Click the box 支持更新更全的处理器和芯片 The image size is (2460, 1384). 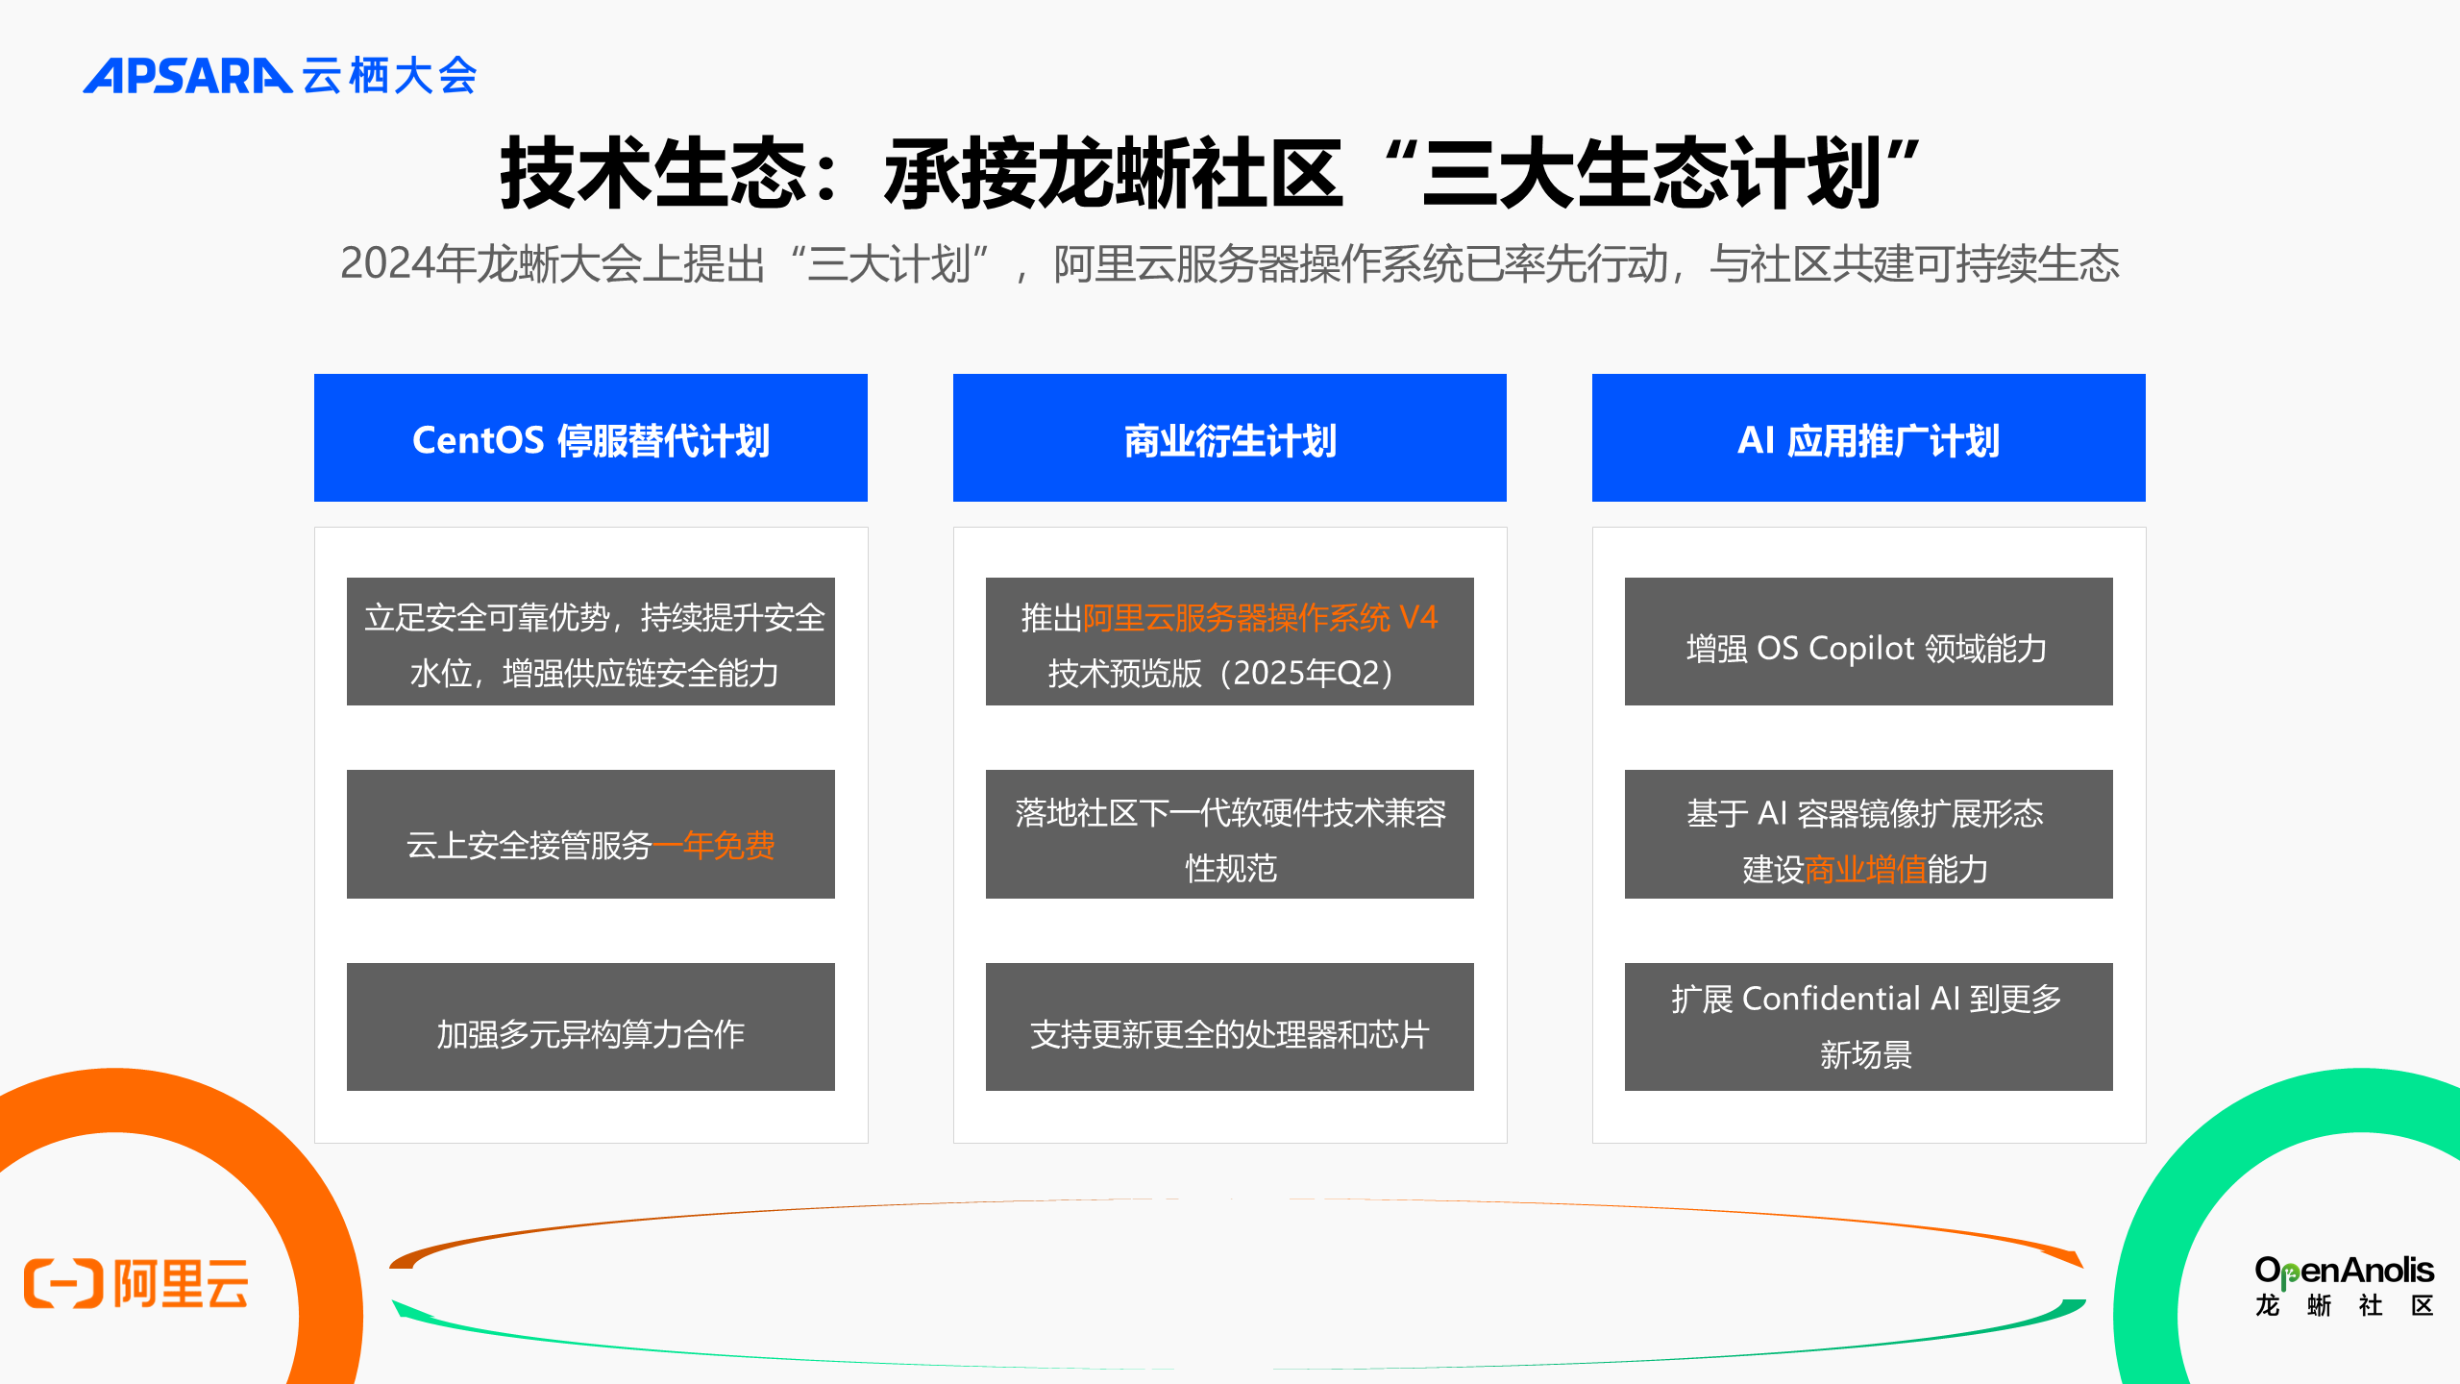[x=1230, y=1026]
